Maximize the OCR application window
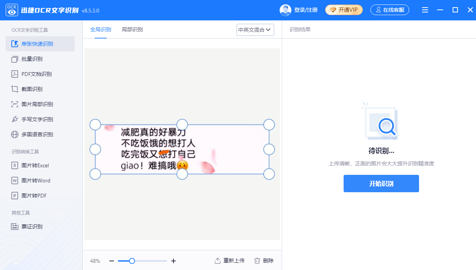Viewport: 476px width, 270px height. [455, 10]
